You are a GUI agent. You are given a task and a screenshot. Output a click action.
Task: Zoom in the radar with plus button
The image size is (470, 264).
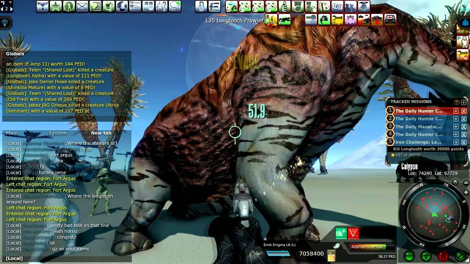(466, 192)
